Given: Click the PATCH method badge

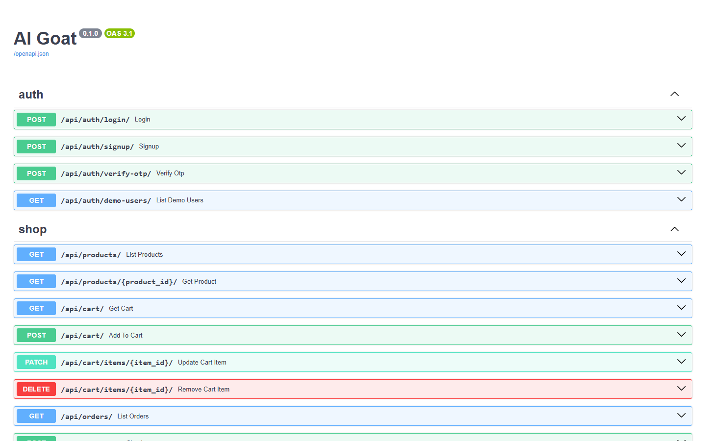Looking at the screenshot, I should 36,362.
